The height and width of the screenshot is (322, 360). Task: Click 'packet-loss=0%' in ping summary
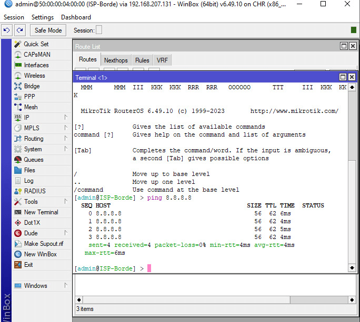click(180, 245)
